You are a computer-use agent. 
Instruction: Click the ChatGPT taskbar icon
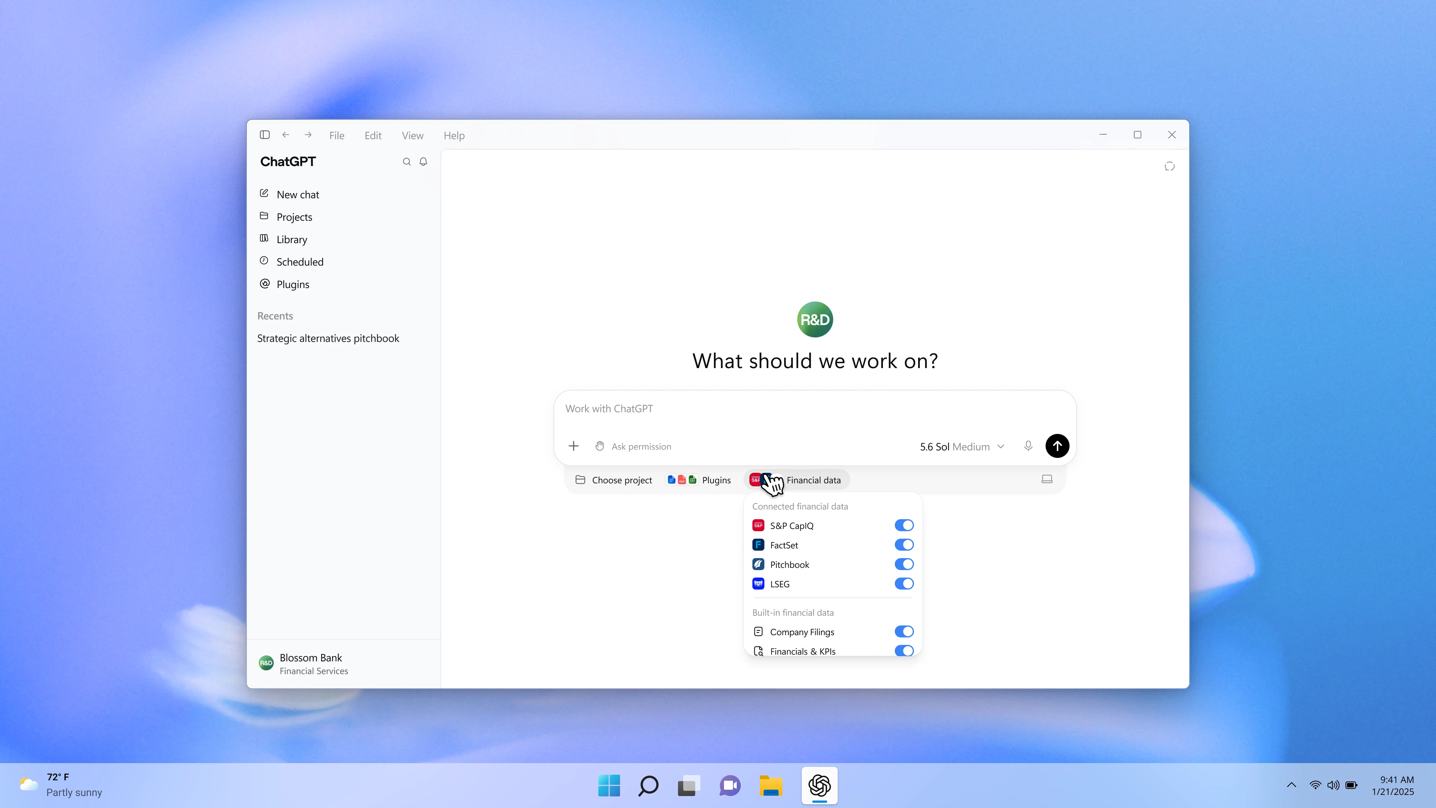(819, 786)
